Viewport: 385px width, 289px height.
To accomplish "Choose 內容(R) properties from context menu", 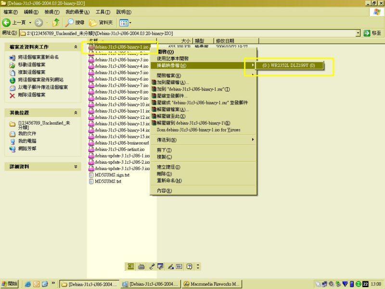I will click(203, 191).
